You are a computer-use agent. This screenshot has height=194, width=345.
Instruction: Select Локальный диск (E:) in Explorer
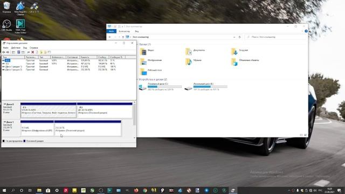[206, 87]
